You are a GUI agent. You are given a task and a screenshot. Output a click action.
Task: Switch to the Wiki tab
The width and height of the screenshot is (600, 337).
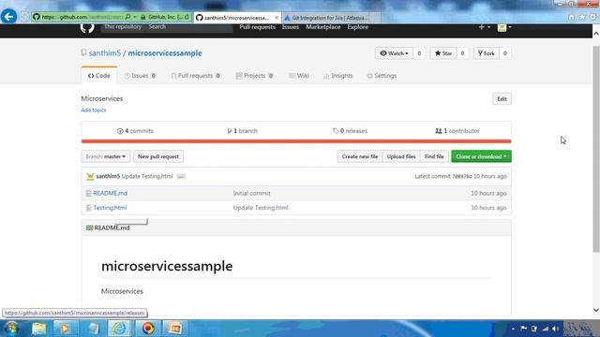(x=299, y=76)
